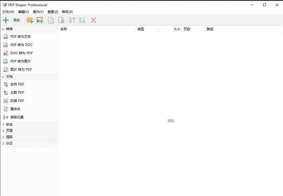This screenshot has height=196, width=283.
Task: Open the 文件(W) menu
Action: [x=8, y=12]
